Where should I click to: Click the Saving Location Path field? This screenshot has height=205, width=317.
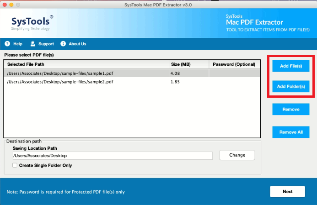[113, 156]
